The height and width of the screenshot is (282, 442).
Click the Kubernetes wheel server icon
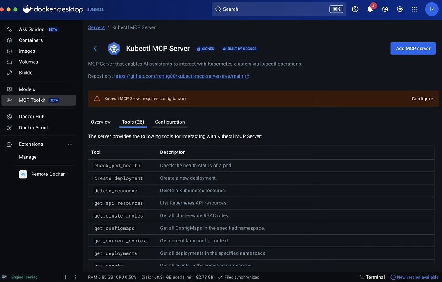tap(114, 48)
